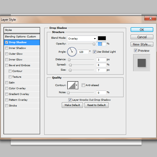The height and width of the screenshot is (157, 157).
Task: Select the Styles list entry
Action: point(22,30)
